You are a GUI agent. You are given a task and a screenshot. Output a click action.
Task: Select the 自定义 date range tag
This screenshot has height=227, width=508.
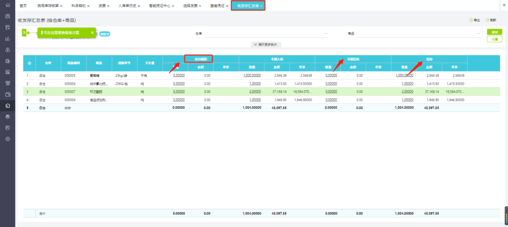104,34
